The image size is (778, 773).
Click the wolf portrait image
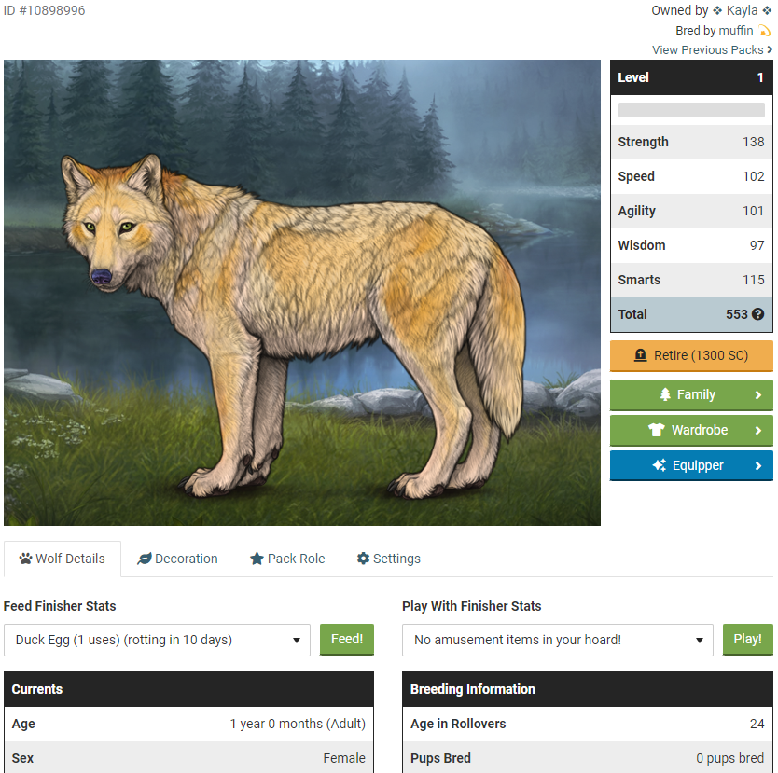click(302, 293)
